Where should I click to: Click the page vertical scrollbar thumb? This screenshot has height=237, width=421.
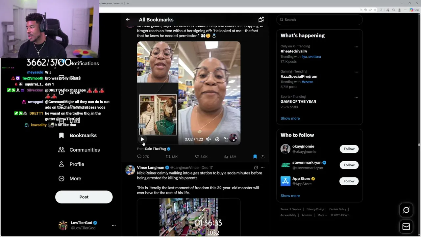coord(419,145)
